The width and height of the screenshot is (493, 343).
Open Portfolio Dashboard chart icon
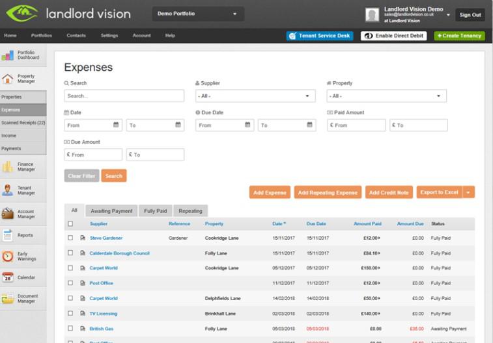[x=8, y=55]
